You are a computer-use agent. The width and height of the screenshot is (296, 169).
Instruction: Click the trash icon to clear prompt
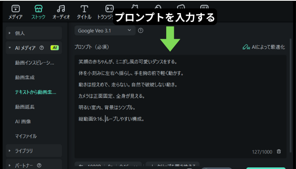[x=279, y=151]
